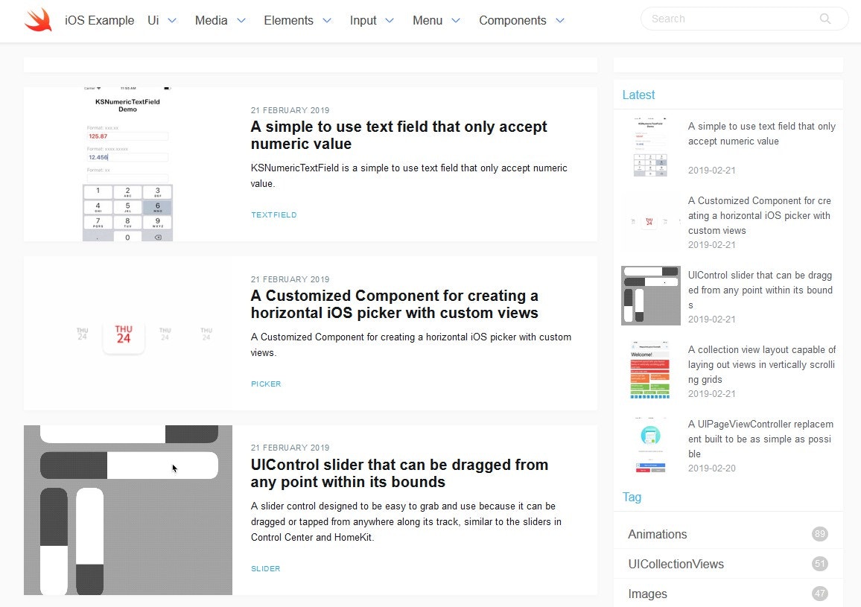Open the Input navigation menu
This screenshot has width=861, height=607.
[363, 20]
